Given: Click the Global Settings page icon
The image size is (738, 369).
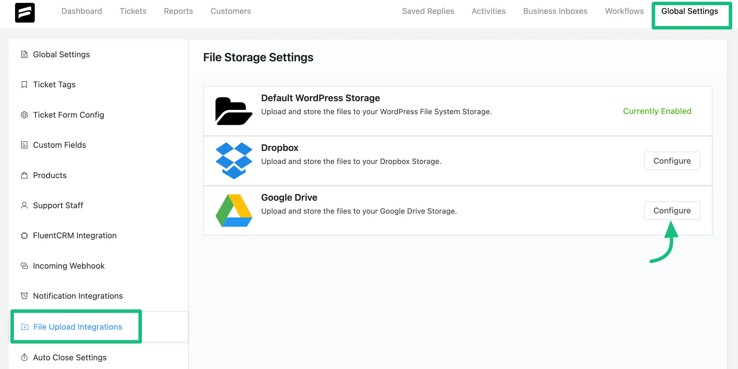Looking at the screenshot, I should pos(24,54).
